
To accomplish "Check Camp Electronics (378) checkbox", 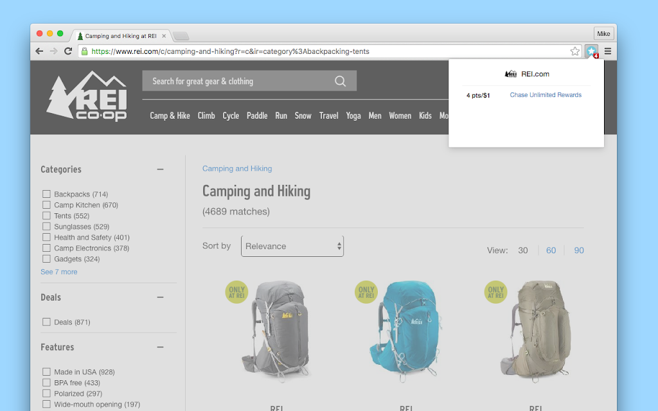I will [46, 248].
